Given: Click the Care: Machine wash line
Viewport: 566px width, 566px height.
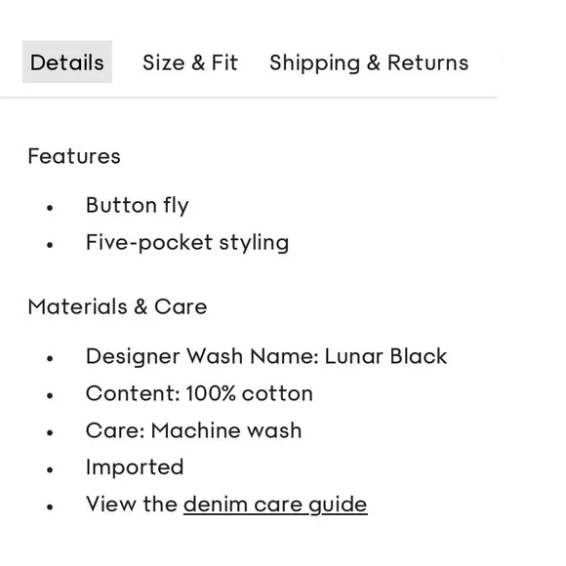Looking at the screenshot, I should pyautogui.click(x=193, y=430).
